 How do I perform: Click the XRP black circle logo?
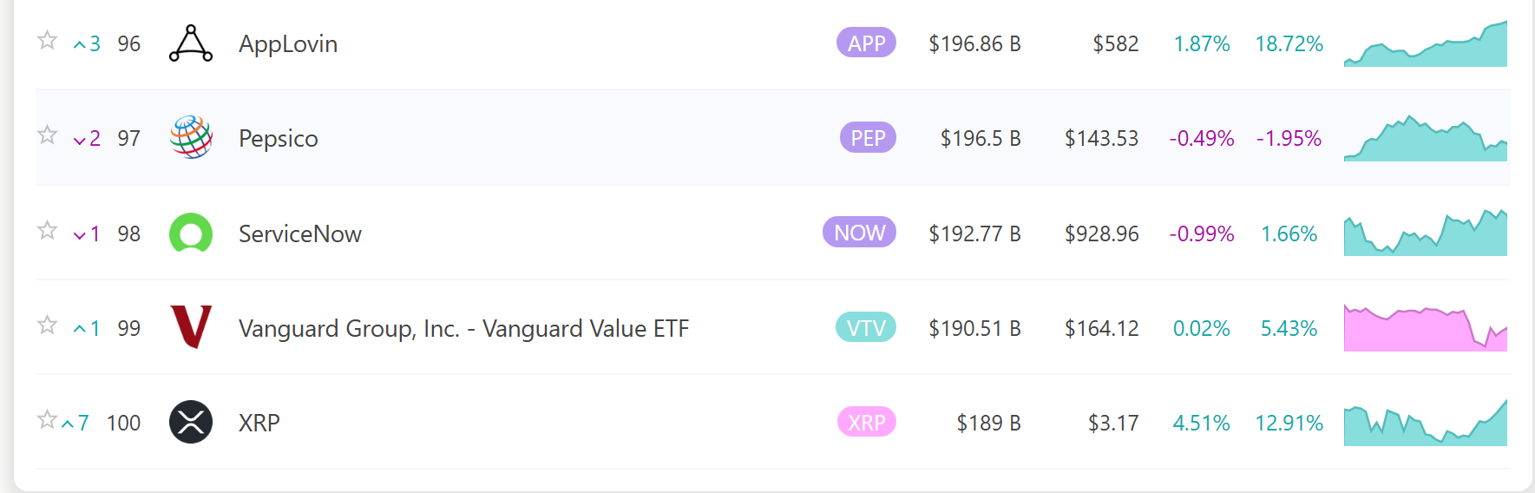click(x=191, y=422)
